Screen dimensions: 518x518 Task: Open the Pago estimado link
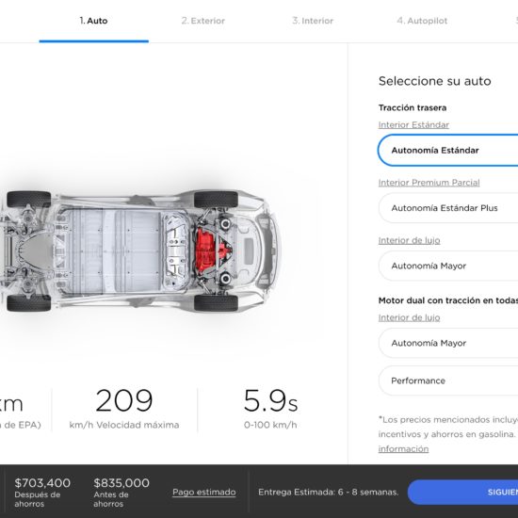click(204, 493)
